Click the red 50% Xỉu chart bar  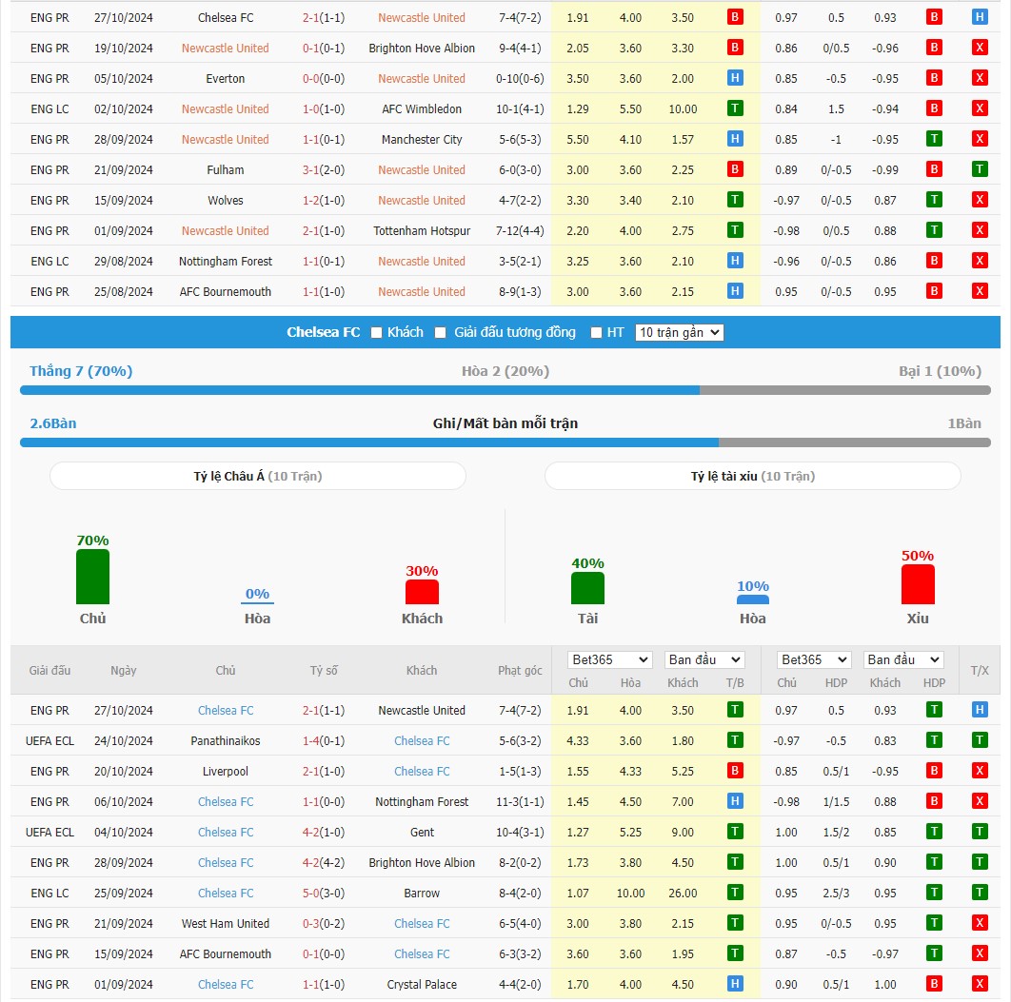point(918,584)
